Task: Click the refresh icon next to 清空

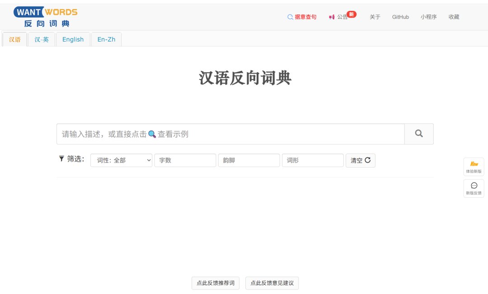Action: point(367,160)
